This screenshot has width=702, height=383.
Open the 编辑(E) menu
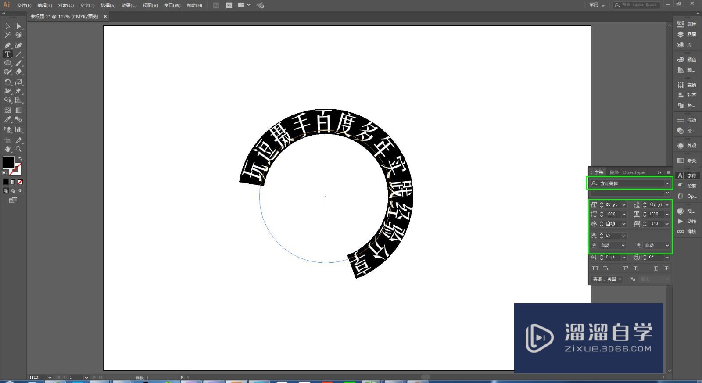tap(45, 5)
